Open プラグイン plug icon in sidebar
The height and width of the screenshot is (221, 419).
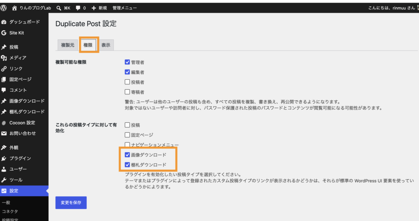click(4, 158)
